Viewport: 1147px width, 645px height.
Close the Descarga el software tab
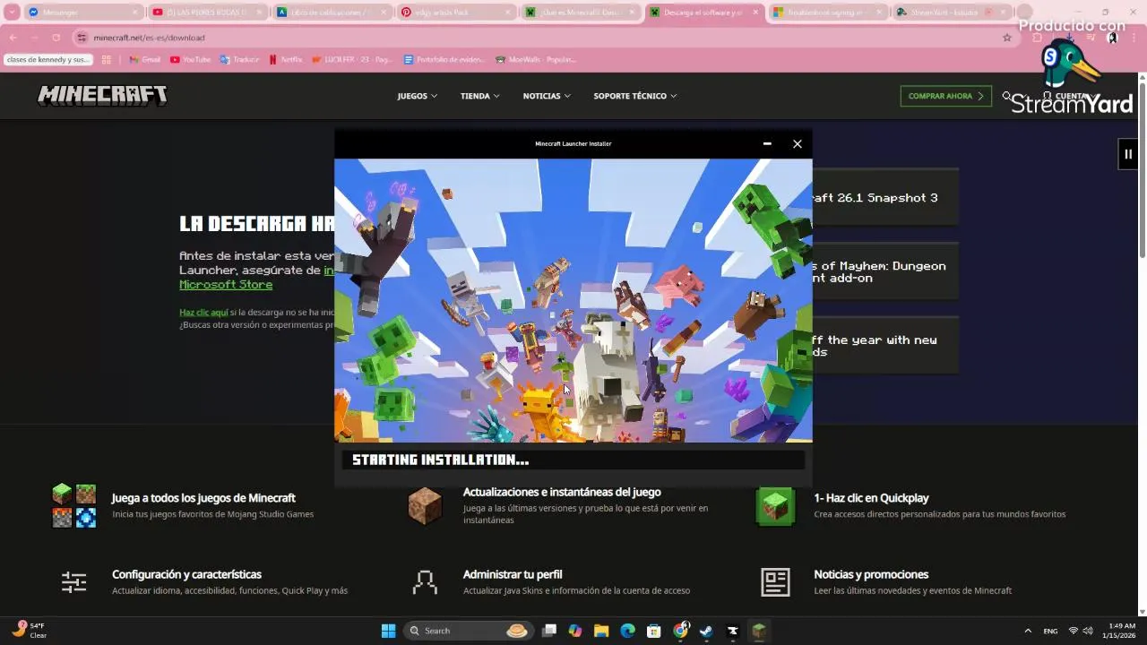coord(755,13)
